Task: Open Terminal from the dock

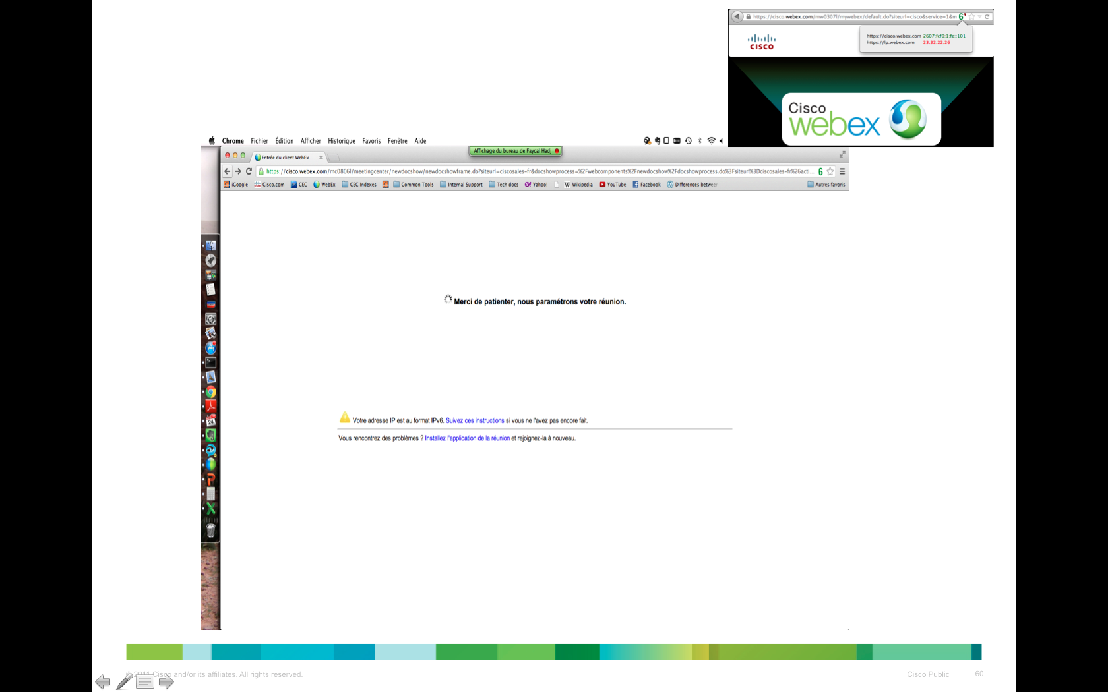Action: tap(211, 362)
